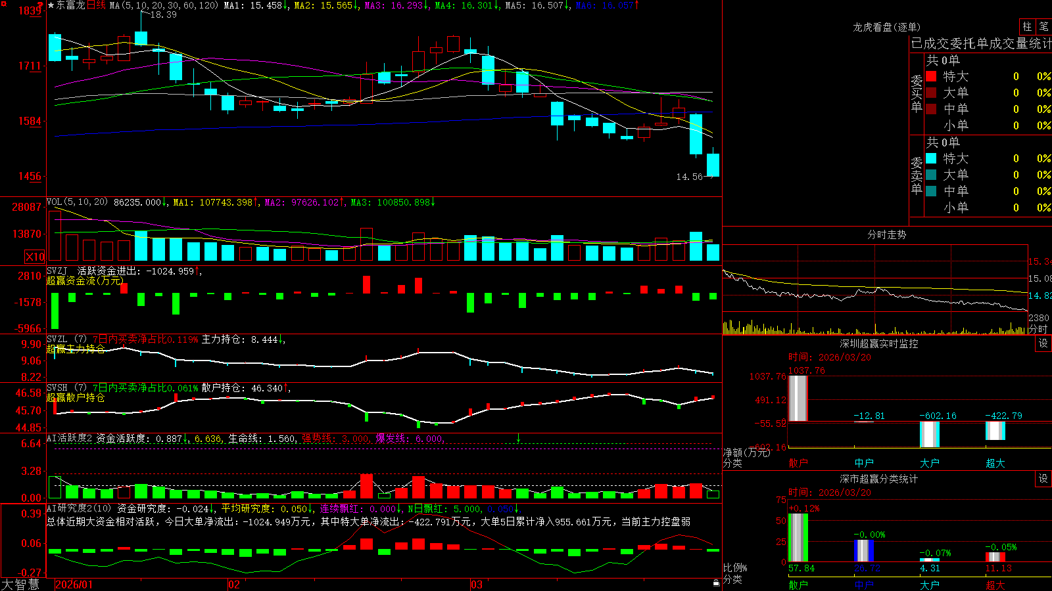Click the star icon before 东富龙
Screen dimensions: 1052x591
tap(51, 5)
